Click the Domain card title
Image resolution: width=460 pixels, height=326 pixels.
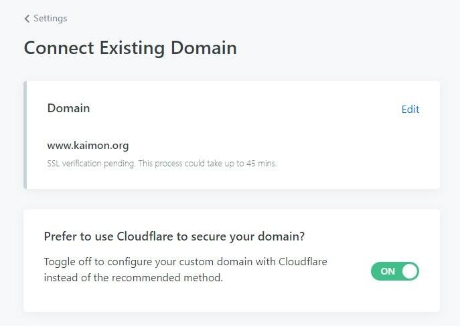(68, 108)
